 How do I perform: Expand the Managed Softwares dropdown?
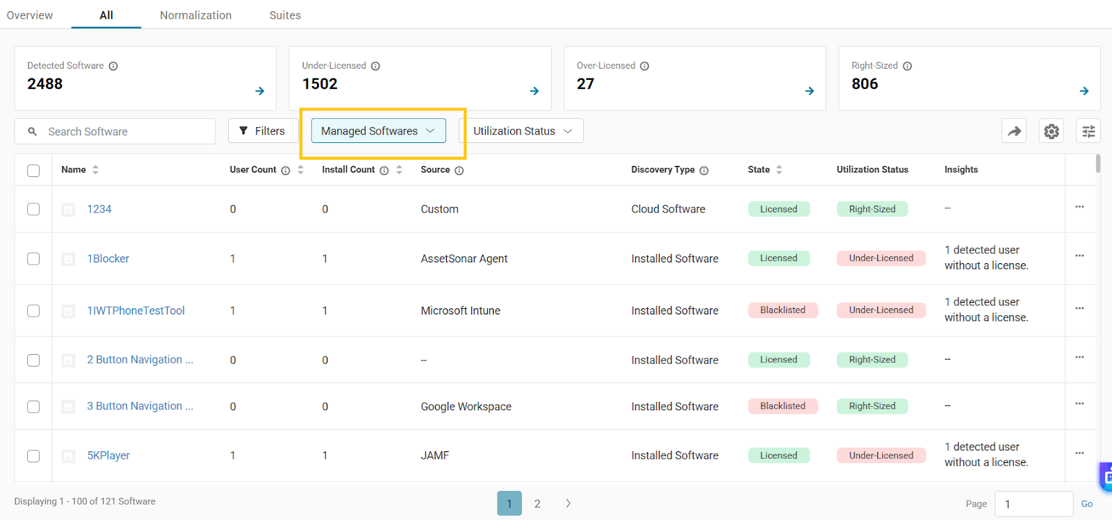tap(378, 131)
